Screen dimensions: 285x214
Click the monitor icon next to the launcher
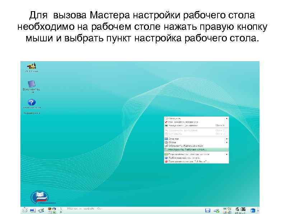pos(33,210)
